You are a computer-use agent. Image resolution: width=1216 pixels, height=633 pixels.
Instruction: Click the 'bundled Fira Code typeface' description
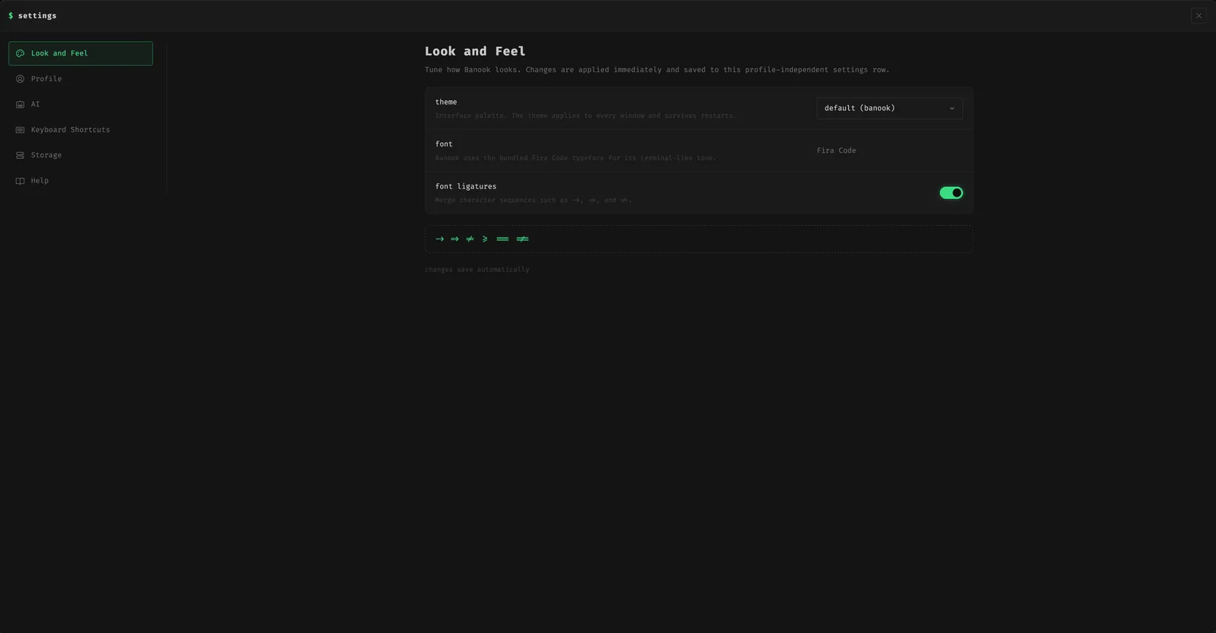click(x=575, y=158)
